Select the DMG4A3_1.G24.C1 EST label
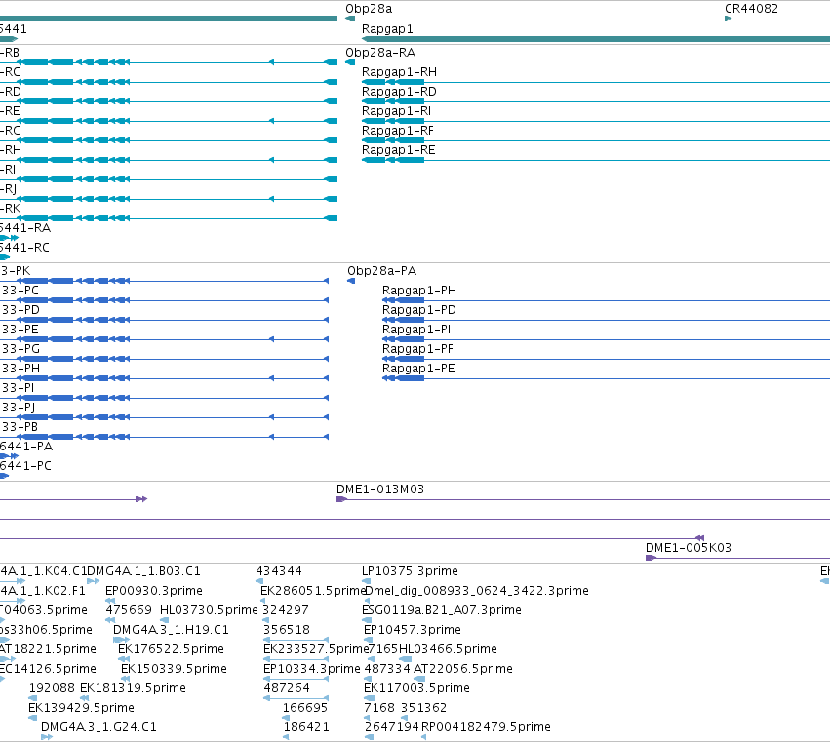 click(x=99, y=728)
